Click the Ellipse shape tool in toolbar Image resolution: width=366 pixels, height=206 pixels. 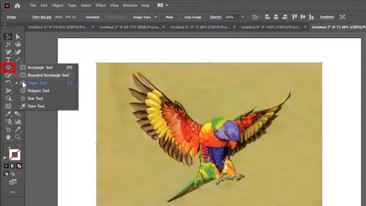click(8, 67)
